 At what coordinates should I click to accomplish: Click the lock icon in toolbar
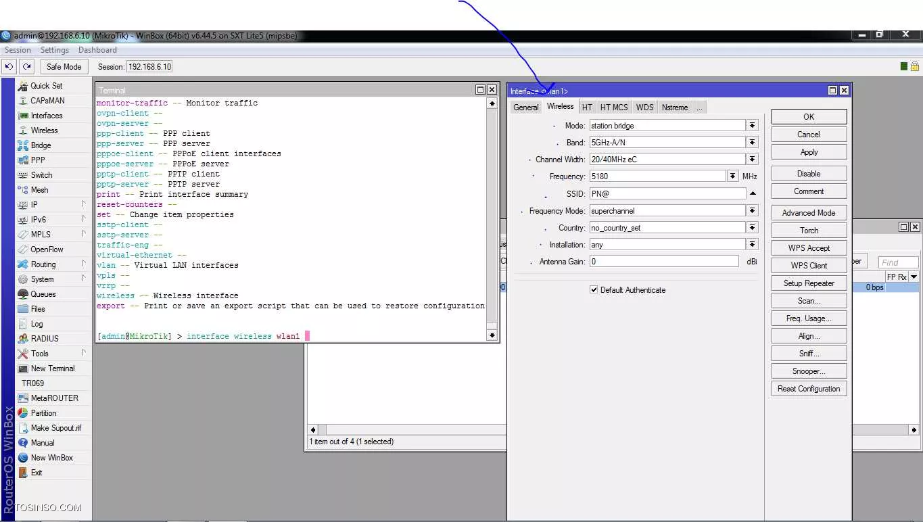point(914,66)
